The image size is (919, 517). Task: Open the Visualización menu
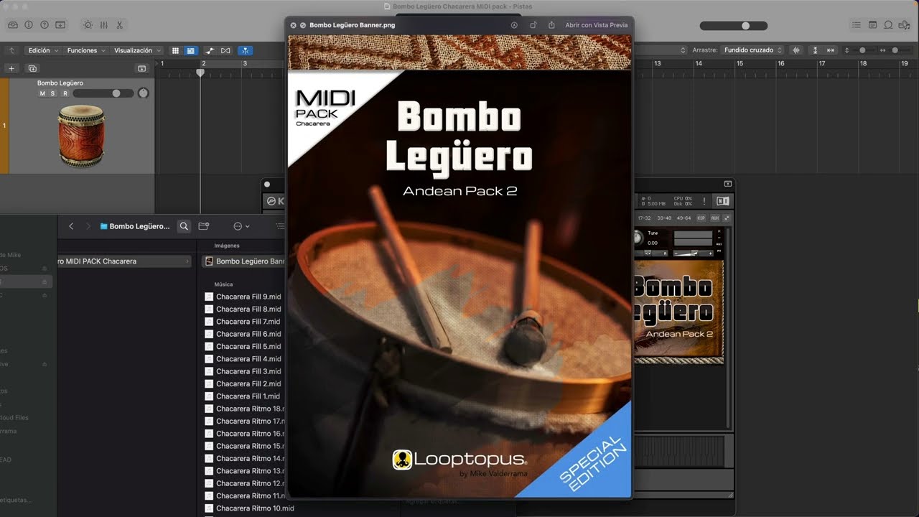(x=137, y=50)
